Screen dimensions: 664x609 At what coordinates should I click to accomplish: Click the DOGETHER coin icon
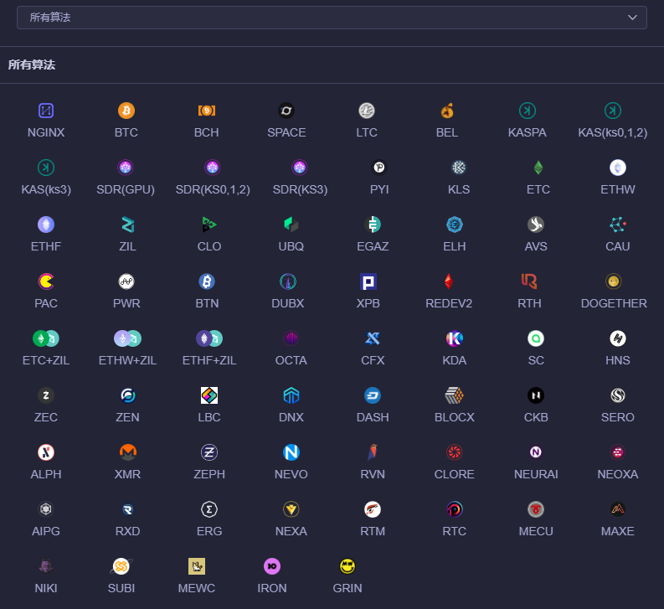614,281
